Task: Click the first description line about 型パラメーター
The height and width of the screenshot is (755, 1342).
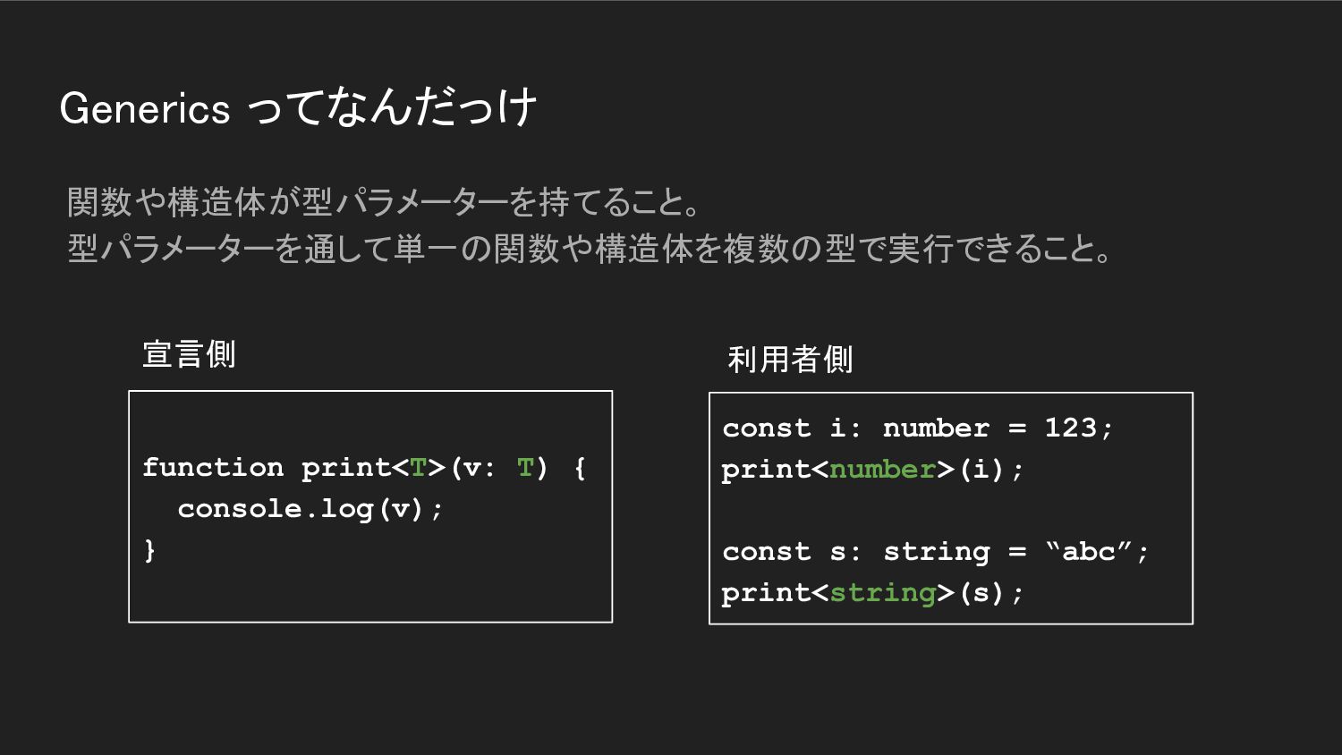Action: coord(385,202)
